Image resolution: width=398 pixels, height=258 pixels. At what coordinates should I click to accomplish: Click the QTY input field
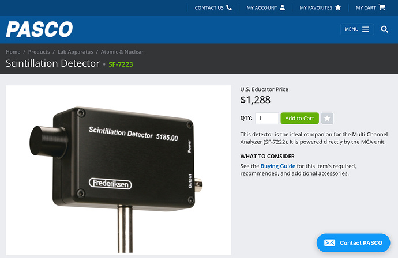pos(266,119)
